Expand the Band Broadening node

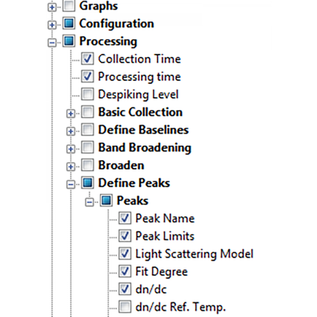tap(71, 149)
